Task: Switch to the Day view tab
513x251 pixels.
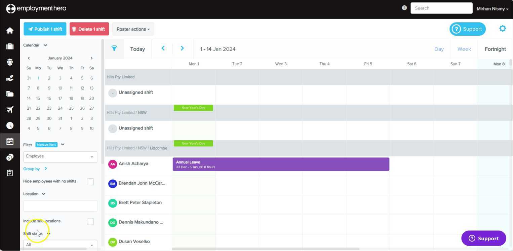Action: 439,49
